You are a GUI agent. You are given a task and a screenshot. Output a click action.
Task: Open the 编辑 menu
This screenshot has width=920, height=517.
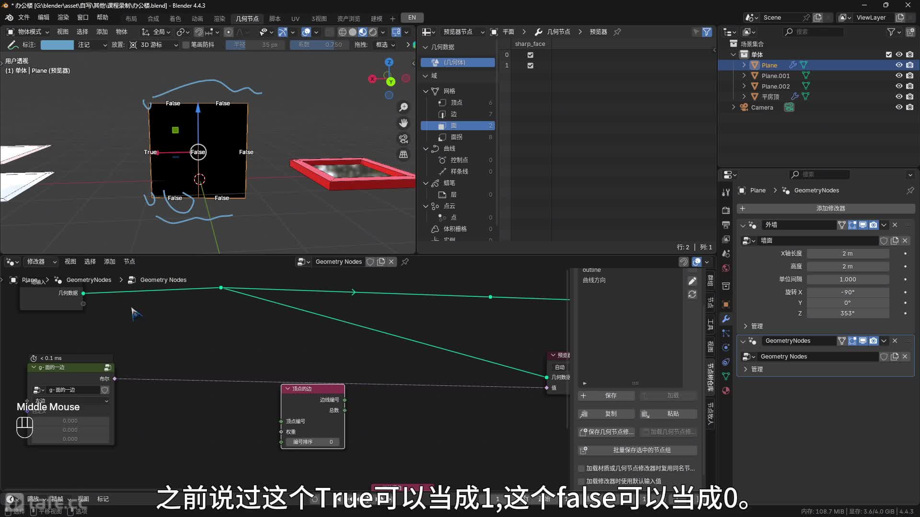[x=44, y=18]
